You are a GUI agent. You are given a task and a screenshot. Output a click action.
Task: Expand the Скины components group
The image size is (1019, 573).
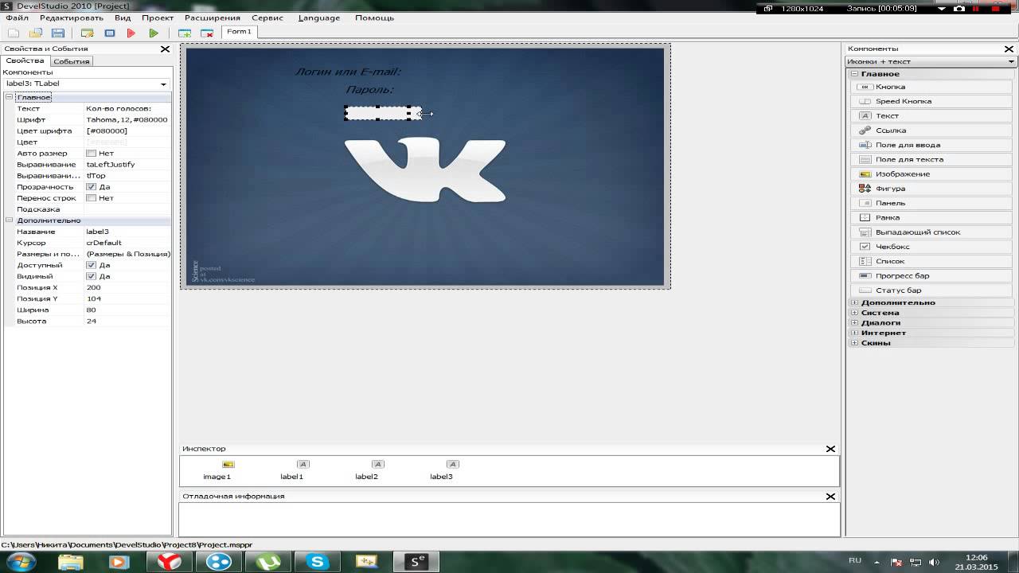pyautogui.click(x=854, y=343)
